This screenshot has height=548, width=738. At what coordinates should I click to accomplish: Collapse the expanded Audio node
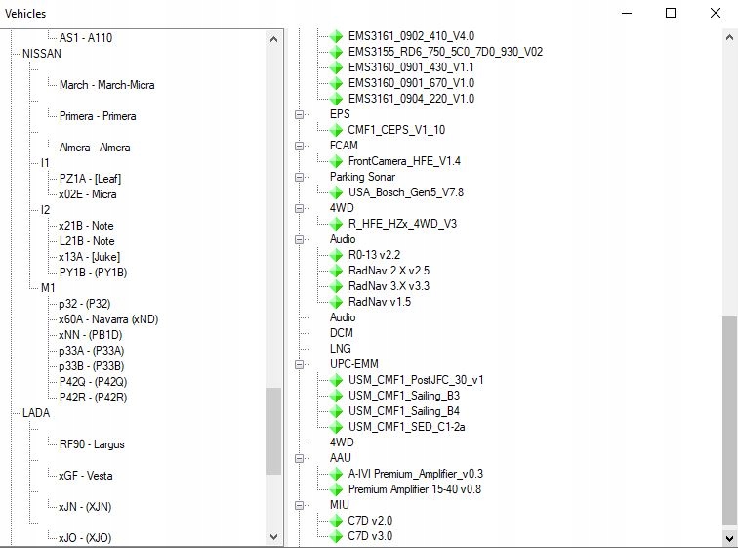tap(299, 239)
